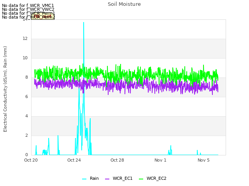Click the yellow annotation box at top-left
Viewport: 249px width, 186px height.
coord(43,16)
